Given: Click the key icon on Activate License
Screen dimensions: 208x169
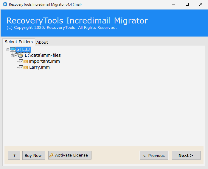Looking at the screenshot, I should (x=52, y=155).
